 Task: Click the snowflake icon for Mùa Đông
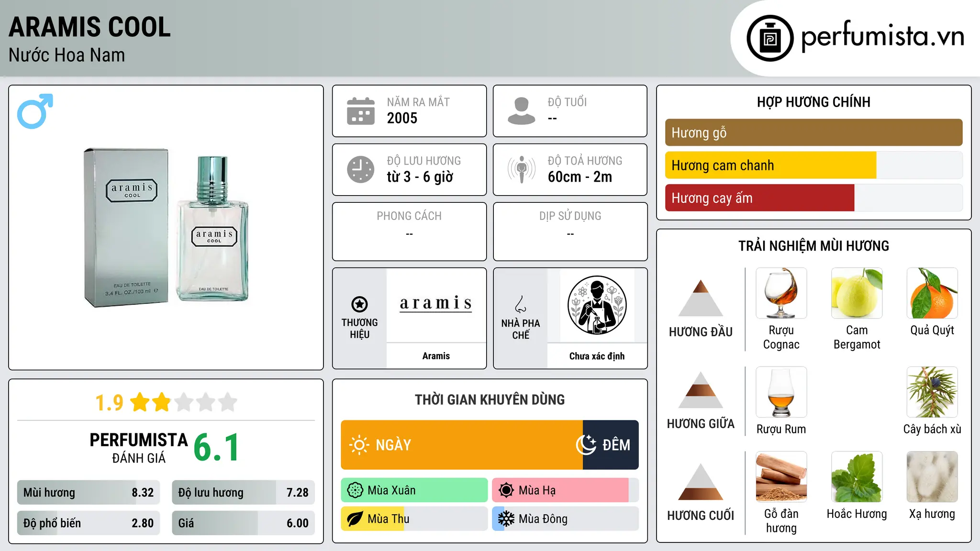coord(506,519)
